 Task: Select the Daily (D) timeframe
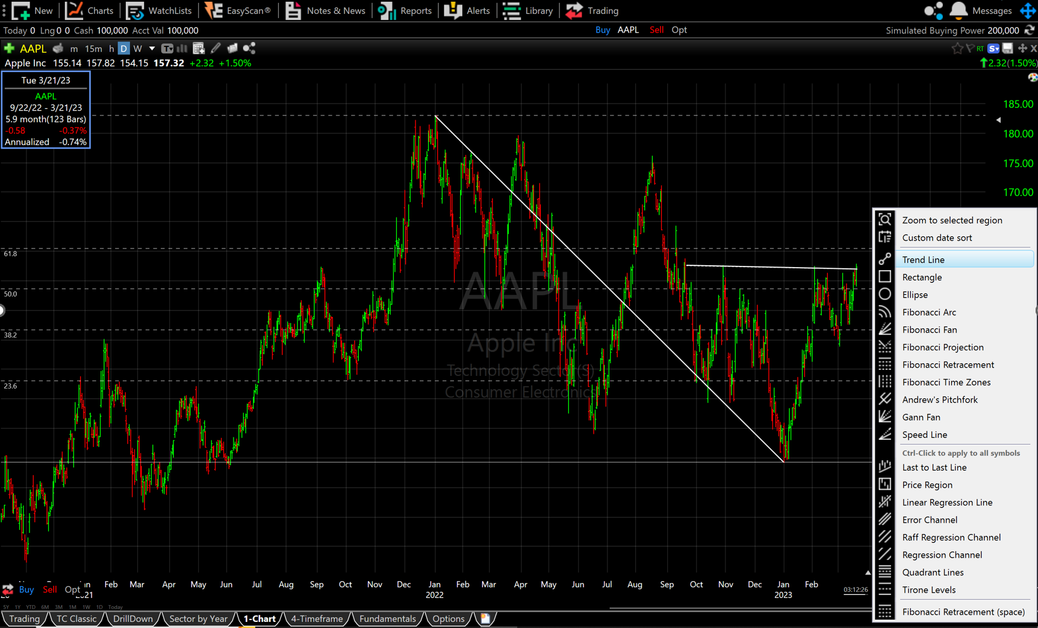pyautogui.click(x=123, y=49)
